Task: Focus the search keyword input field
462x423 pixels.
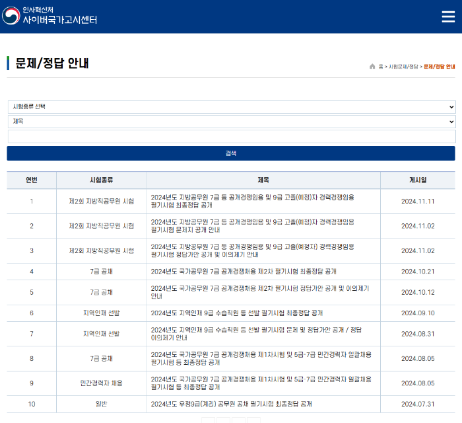Action: click(x=232, y=137)
